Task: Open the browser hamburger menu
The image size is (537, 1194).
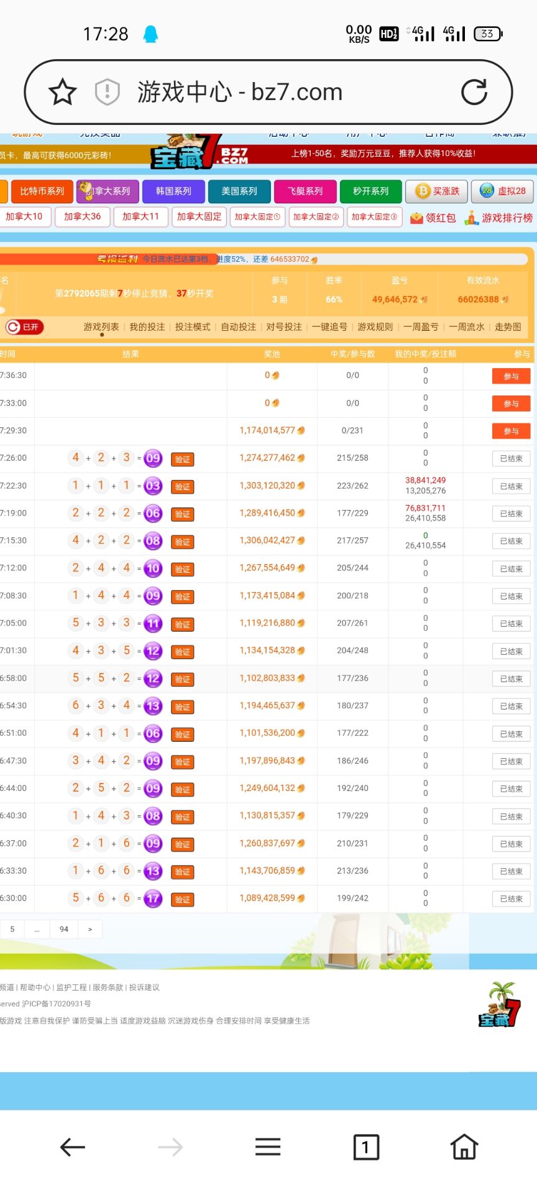Action: (268, 1147)
